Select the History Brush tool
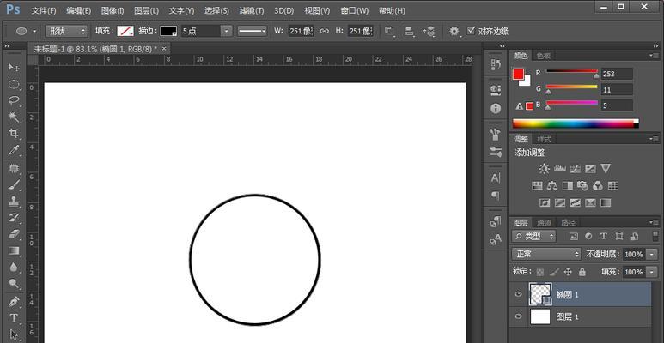The height and width of the screenshot is (343, 664). tap(14, 218)
